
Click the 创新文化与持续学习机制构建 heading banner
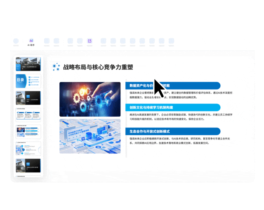pos(173,107)
